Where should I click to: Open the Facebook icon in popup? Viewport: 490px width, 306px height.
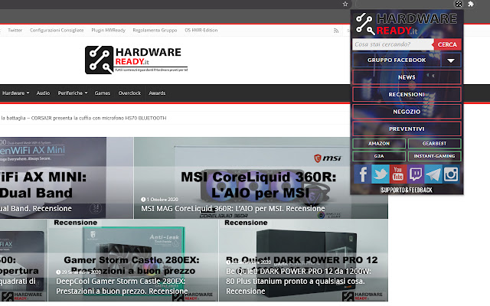[362, 174]
